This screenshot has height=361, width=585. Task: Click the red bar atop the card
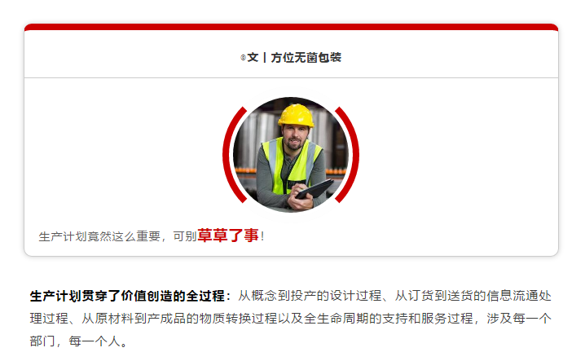291,27
